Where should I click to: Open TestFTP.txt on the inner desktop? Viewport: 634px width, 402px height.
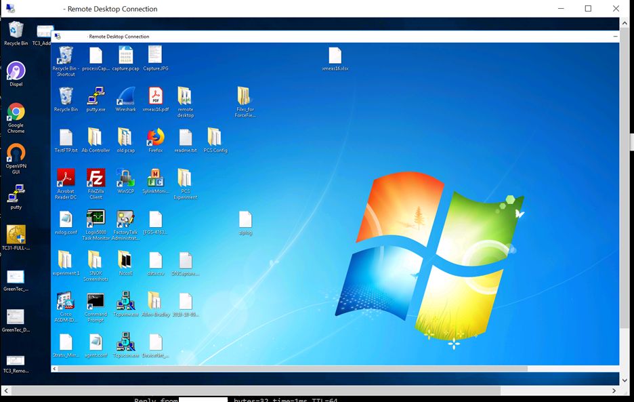click(66, 140)
